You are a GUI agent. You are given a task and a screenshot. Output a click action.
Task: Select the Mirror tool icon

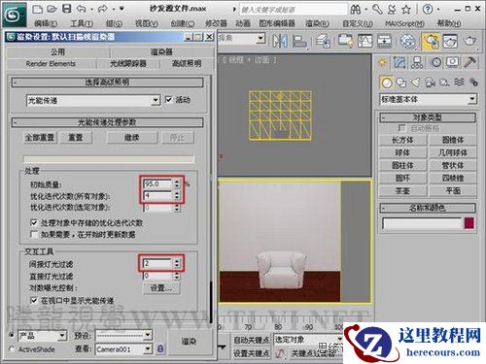[280, 41]
